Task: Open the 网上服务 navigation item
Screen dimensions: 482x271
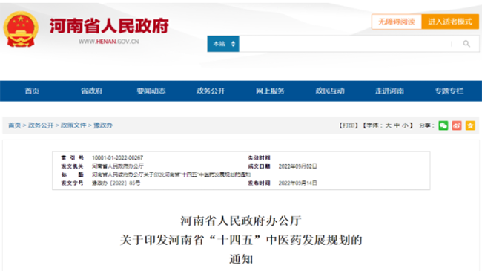Action: point(270,91)
